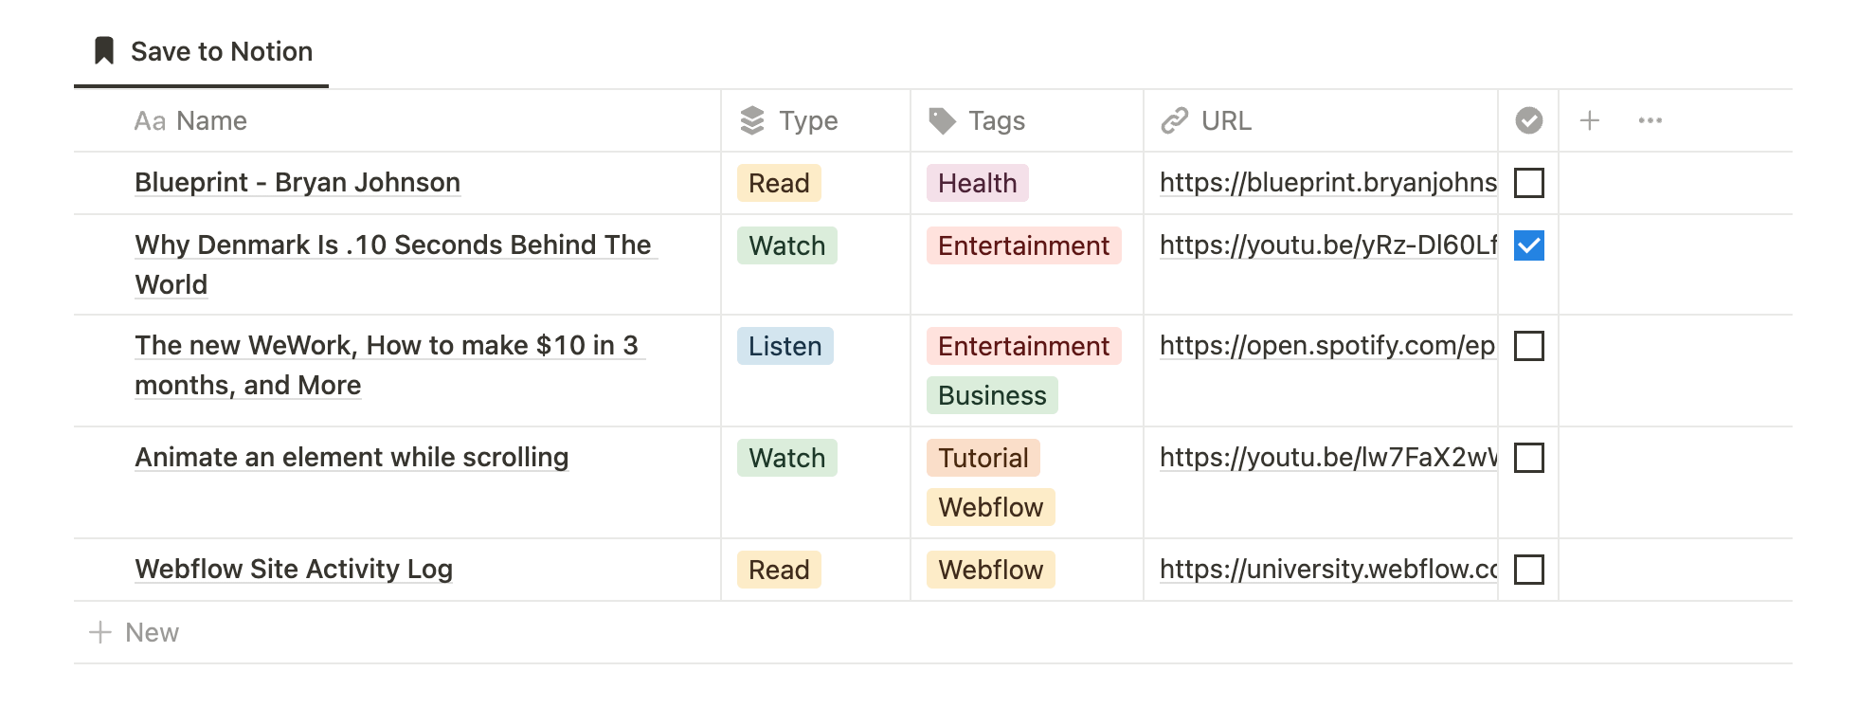Click the Health tag
The height and width of the screenshot is (707, 1876).
[x=978, y=183]
